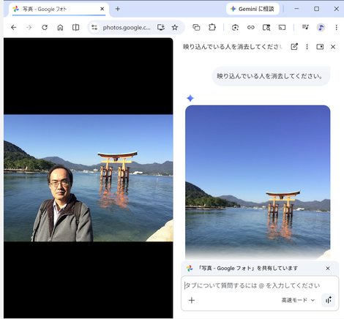This screenshot has width=344, height=319.
Task: View site information for photos.google.com
Action: click(94, 28)
